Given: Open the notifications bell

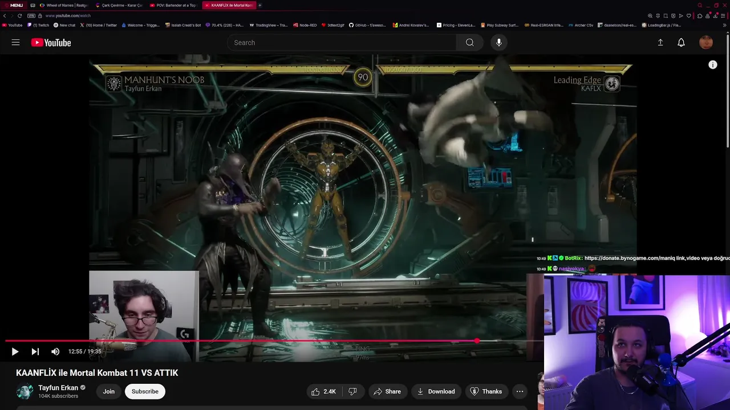Looking at the screenshot, I should 681,43.
